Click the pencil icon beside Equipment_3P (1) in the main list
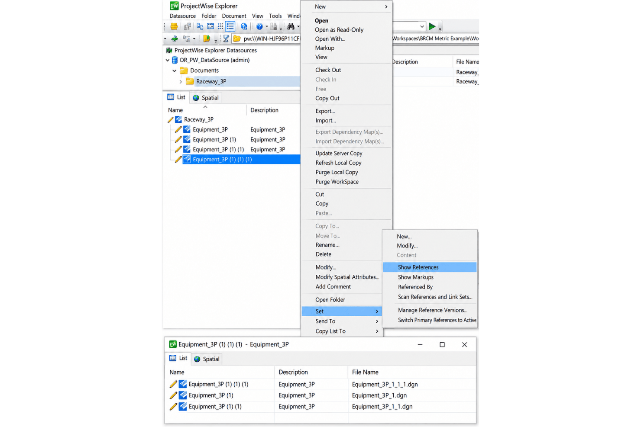This screenshot has height=427, width=641. (178, 139)
